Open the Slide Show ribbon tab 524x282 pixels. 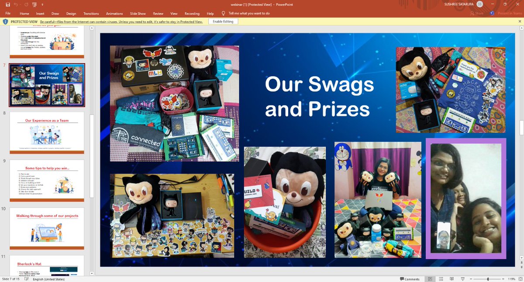coord(138,14)
